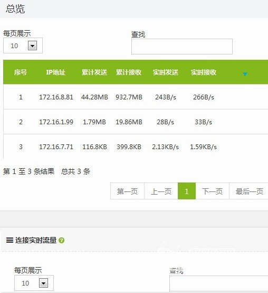Jump to 最后一页 in pagination
268x293 pixels.
coord(249,191)
